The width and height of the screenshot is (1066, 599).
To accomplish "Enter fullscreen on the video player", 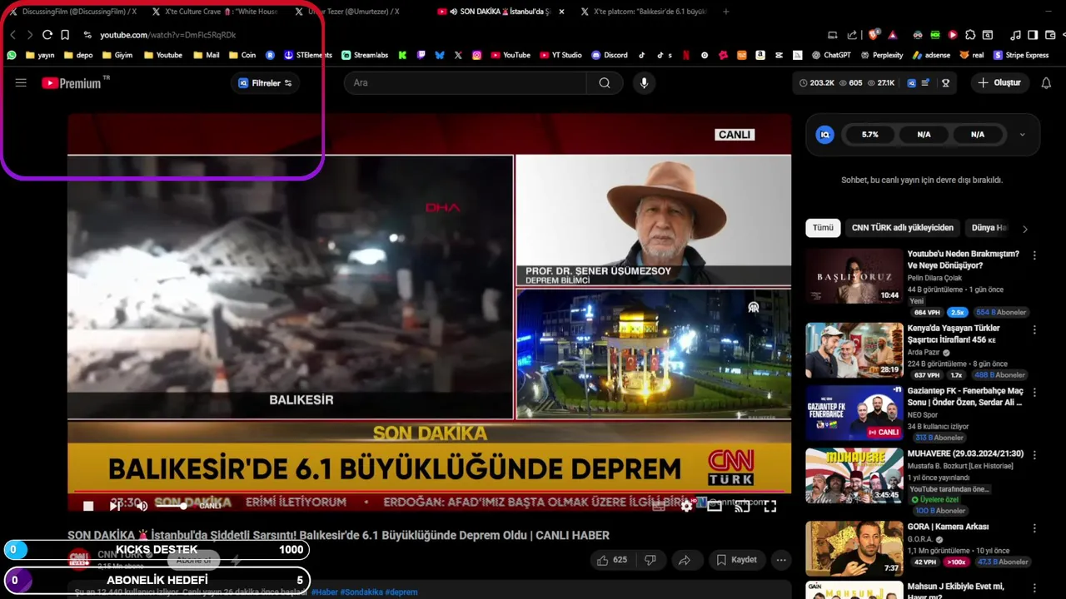I will point(770,506).
